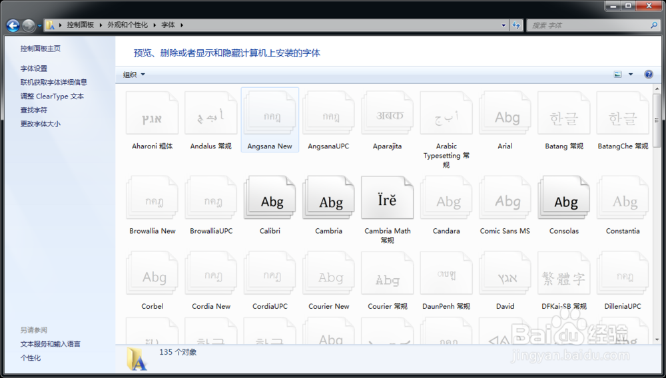
Task: Select the DilleniaUPC font icon
Action: 623,274
